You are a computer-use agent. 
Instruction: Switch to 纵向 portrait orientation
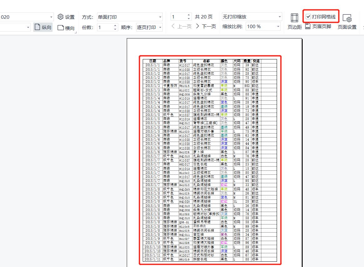point(43,27)
